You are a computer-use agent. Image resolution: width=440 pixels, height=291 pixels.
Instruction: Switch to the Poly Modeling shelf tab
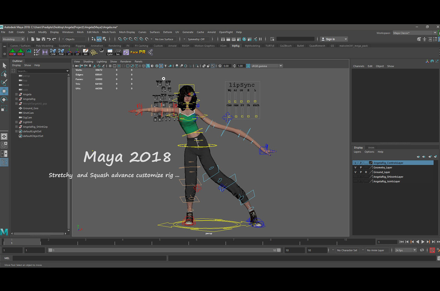[x=45, y=46]
